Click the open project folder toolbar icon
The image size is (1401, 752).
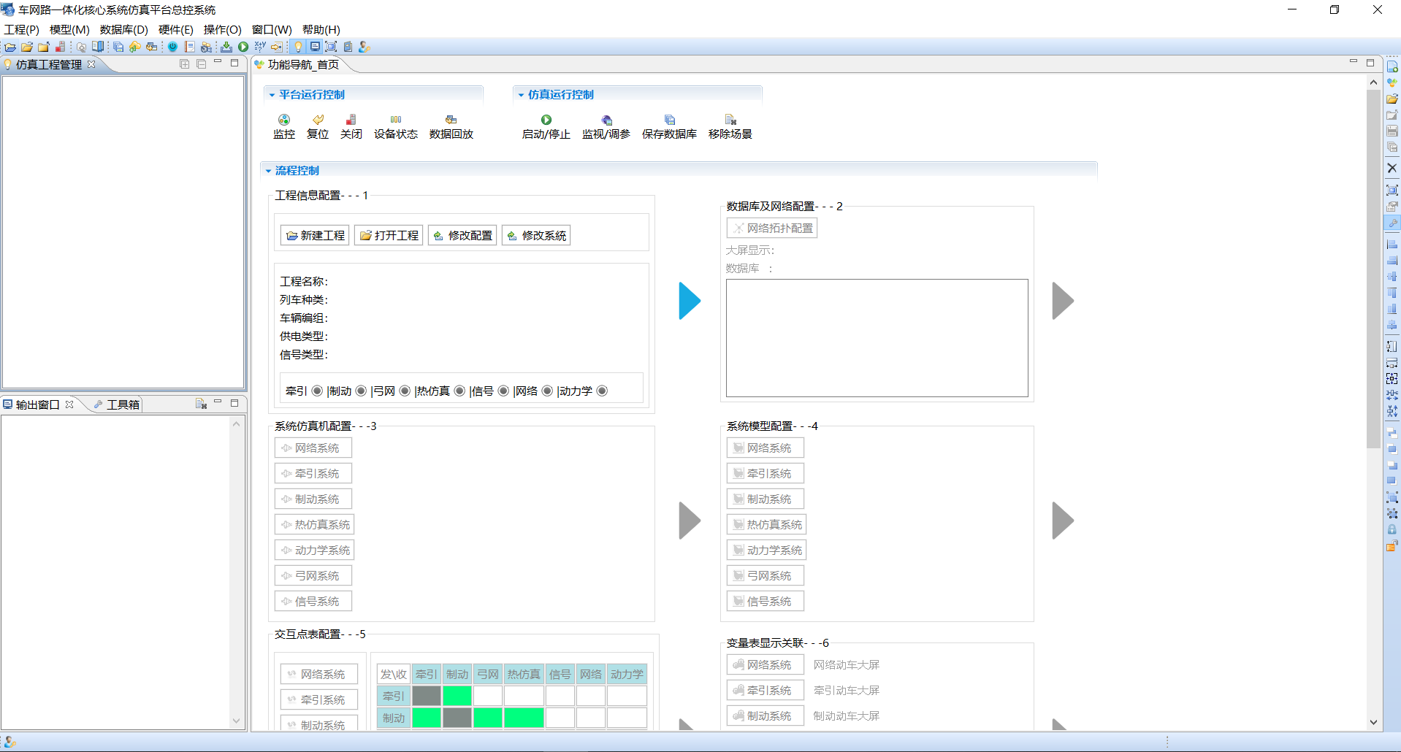tap(27, 47)
